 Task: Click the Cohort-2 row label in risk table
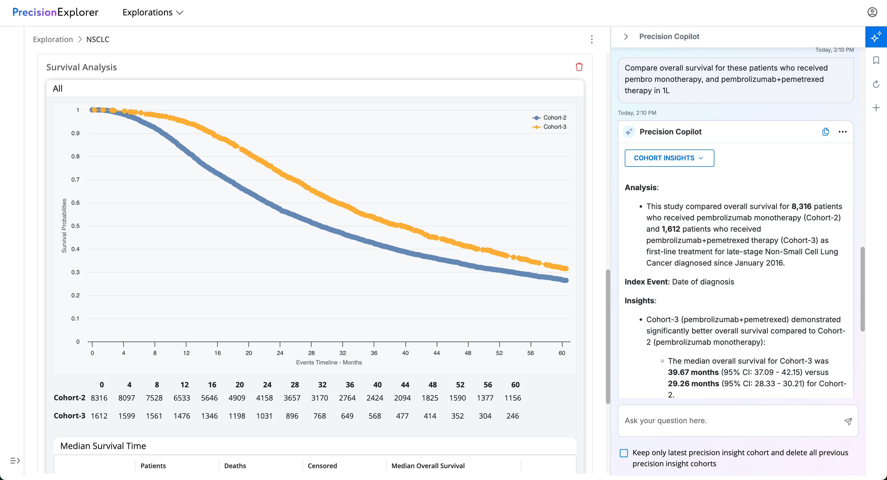click(69, 398)
